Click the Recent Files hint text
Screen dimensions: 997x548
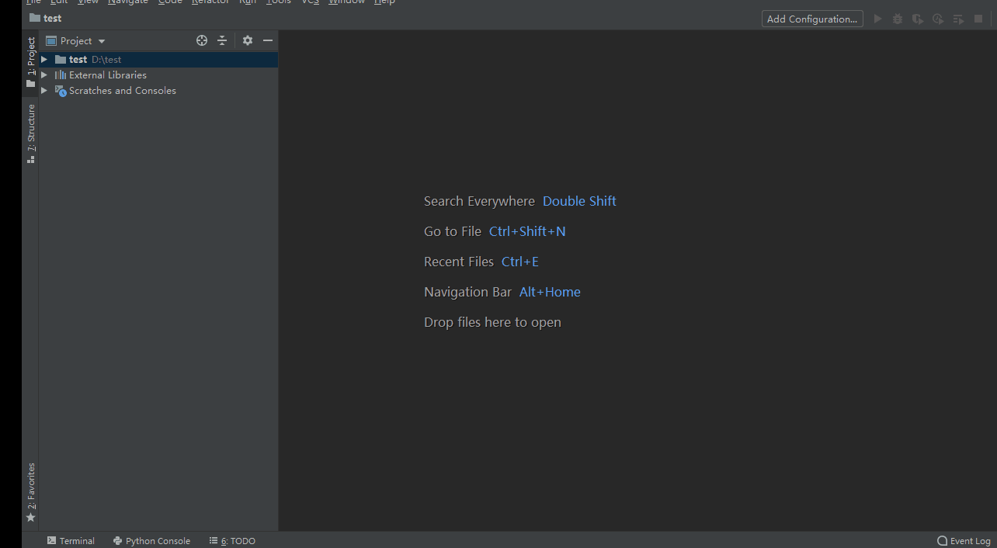click(459, 262)
